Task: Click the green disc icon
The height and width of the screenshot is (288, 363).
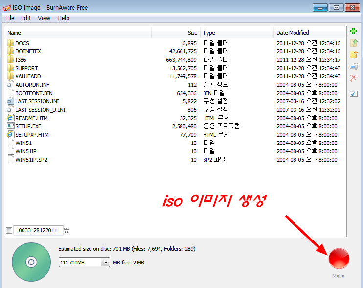Action: click(31, 262)
